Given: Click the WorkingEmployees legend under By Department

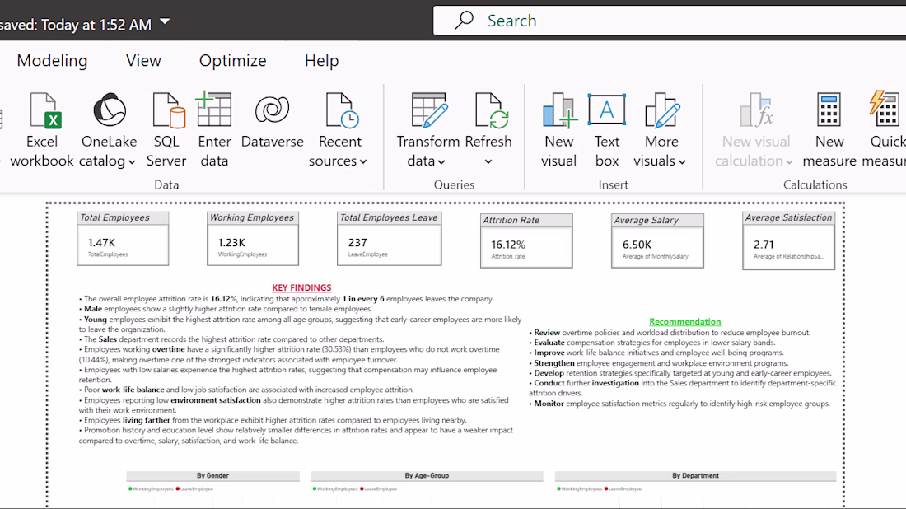Looking at the screenshot, I should click(580, 488).
